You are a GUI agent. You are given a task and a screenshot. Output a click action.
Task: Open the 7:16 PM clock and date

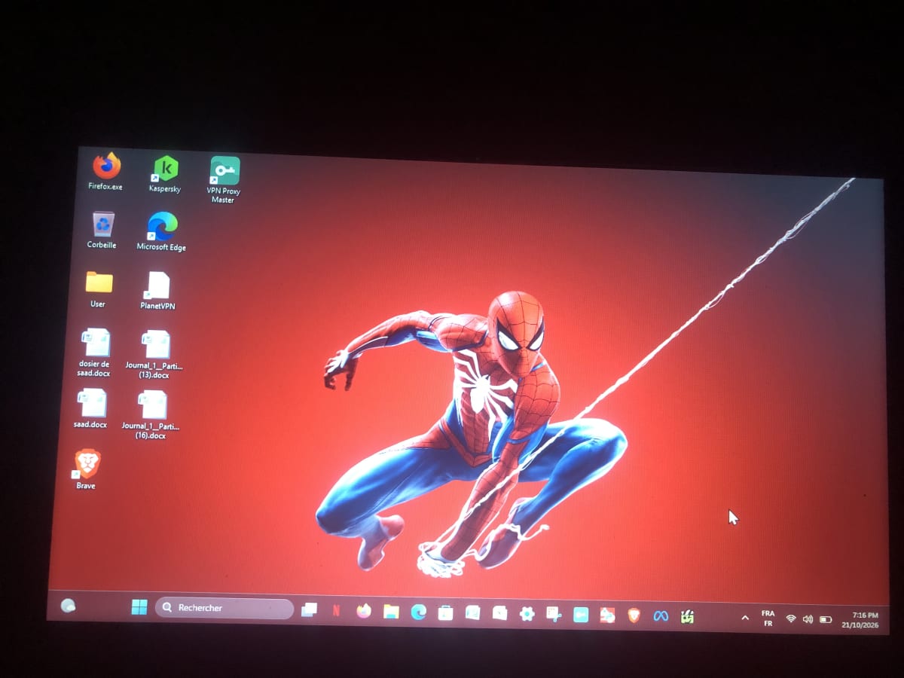click(860, 620)
